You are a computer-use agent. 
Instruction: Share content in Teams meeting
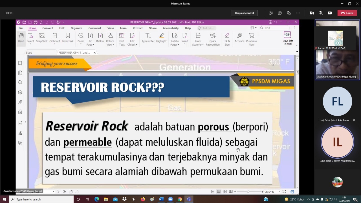tap(330, 13)
